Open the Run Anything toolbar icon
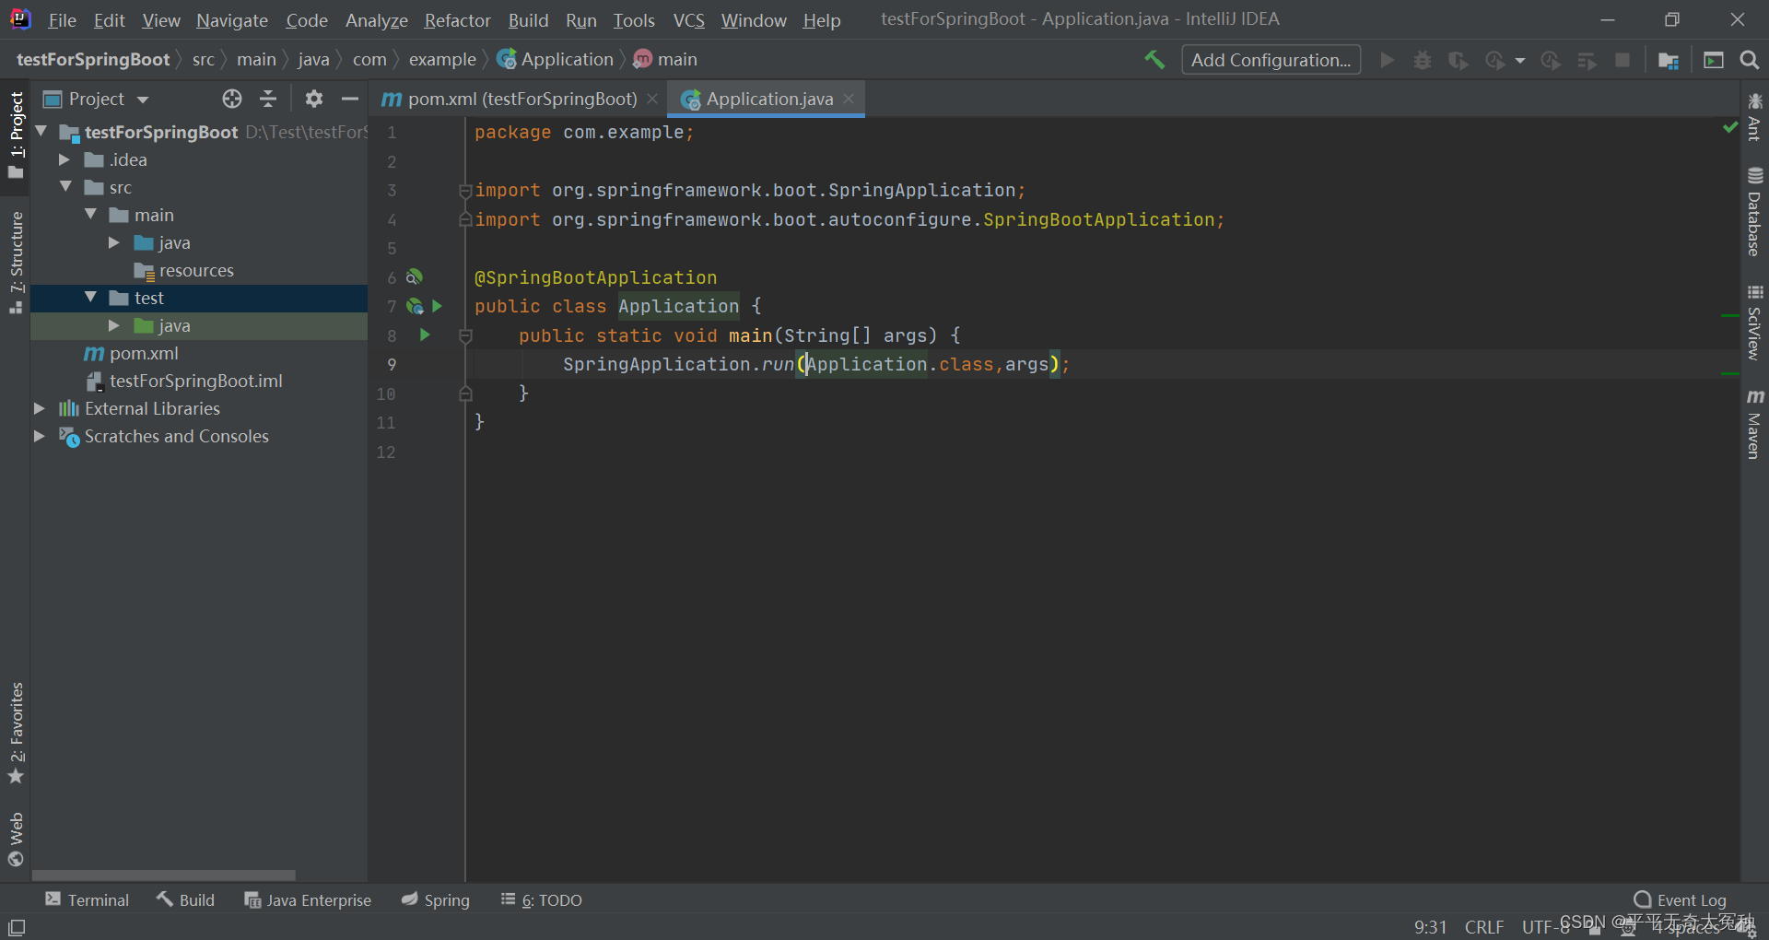The width and height of the screenshot is (1769, 940). pyautogui.click(x=1714, y=60)
